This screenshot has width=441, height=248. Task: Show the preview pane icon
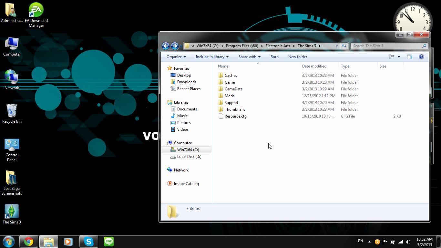(x=409, y=57)
